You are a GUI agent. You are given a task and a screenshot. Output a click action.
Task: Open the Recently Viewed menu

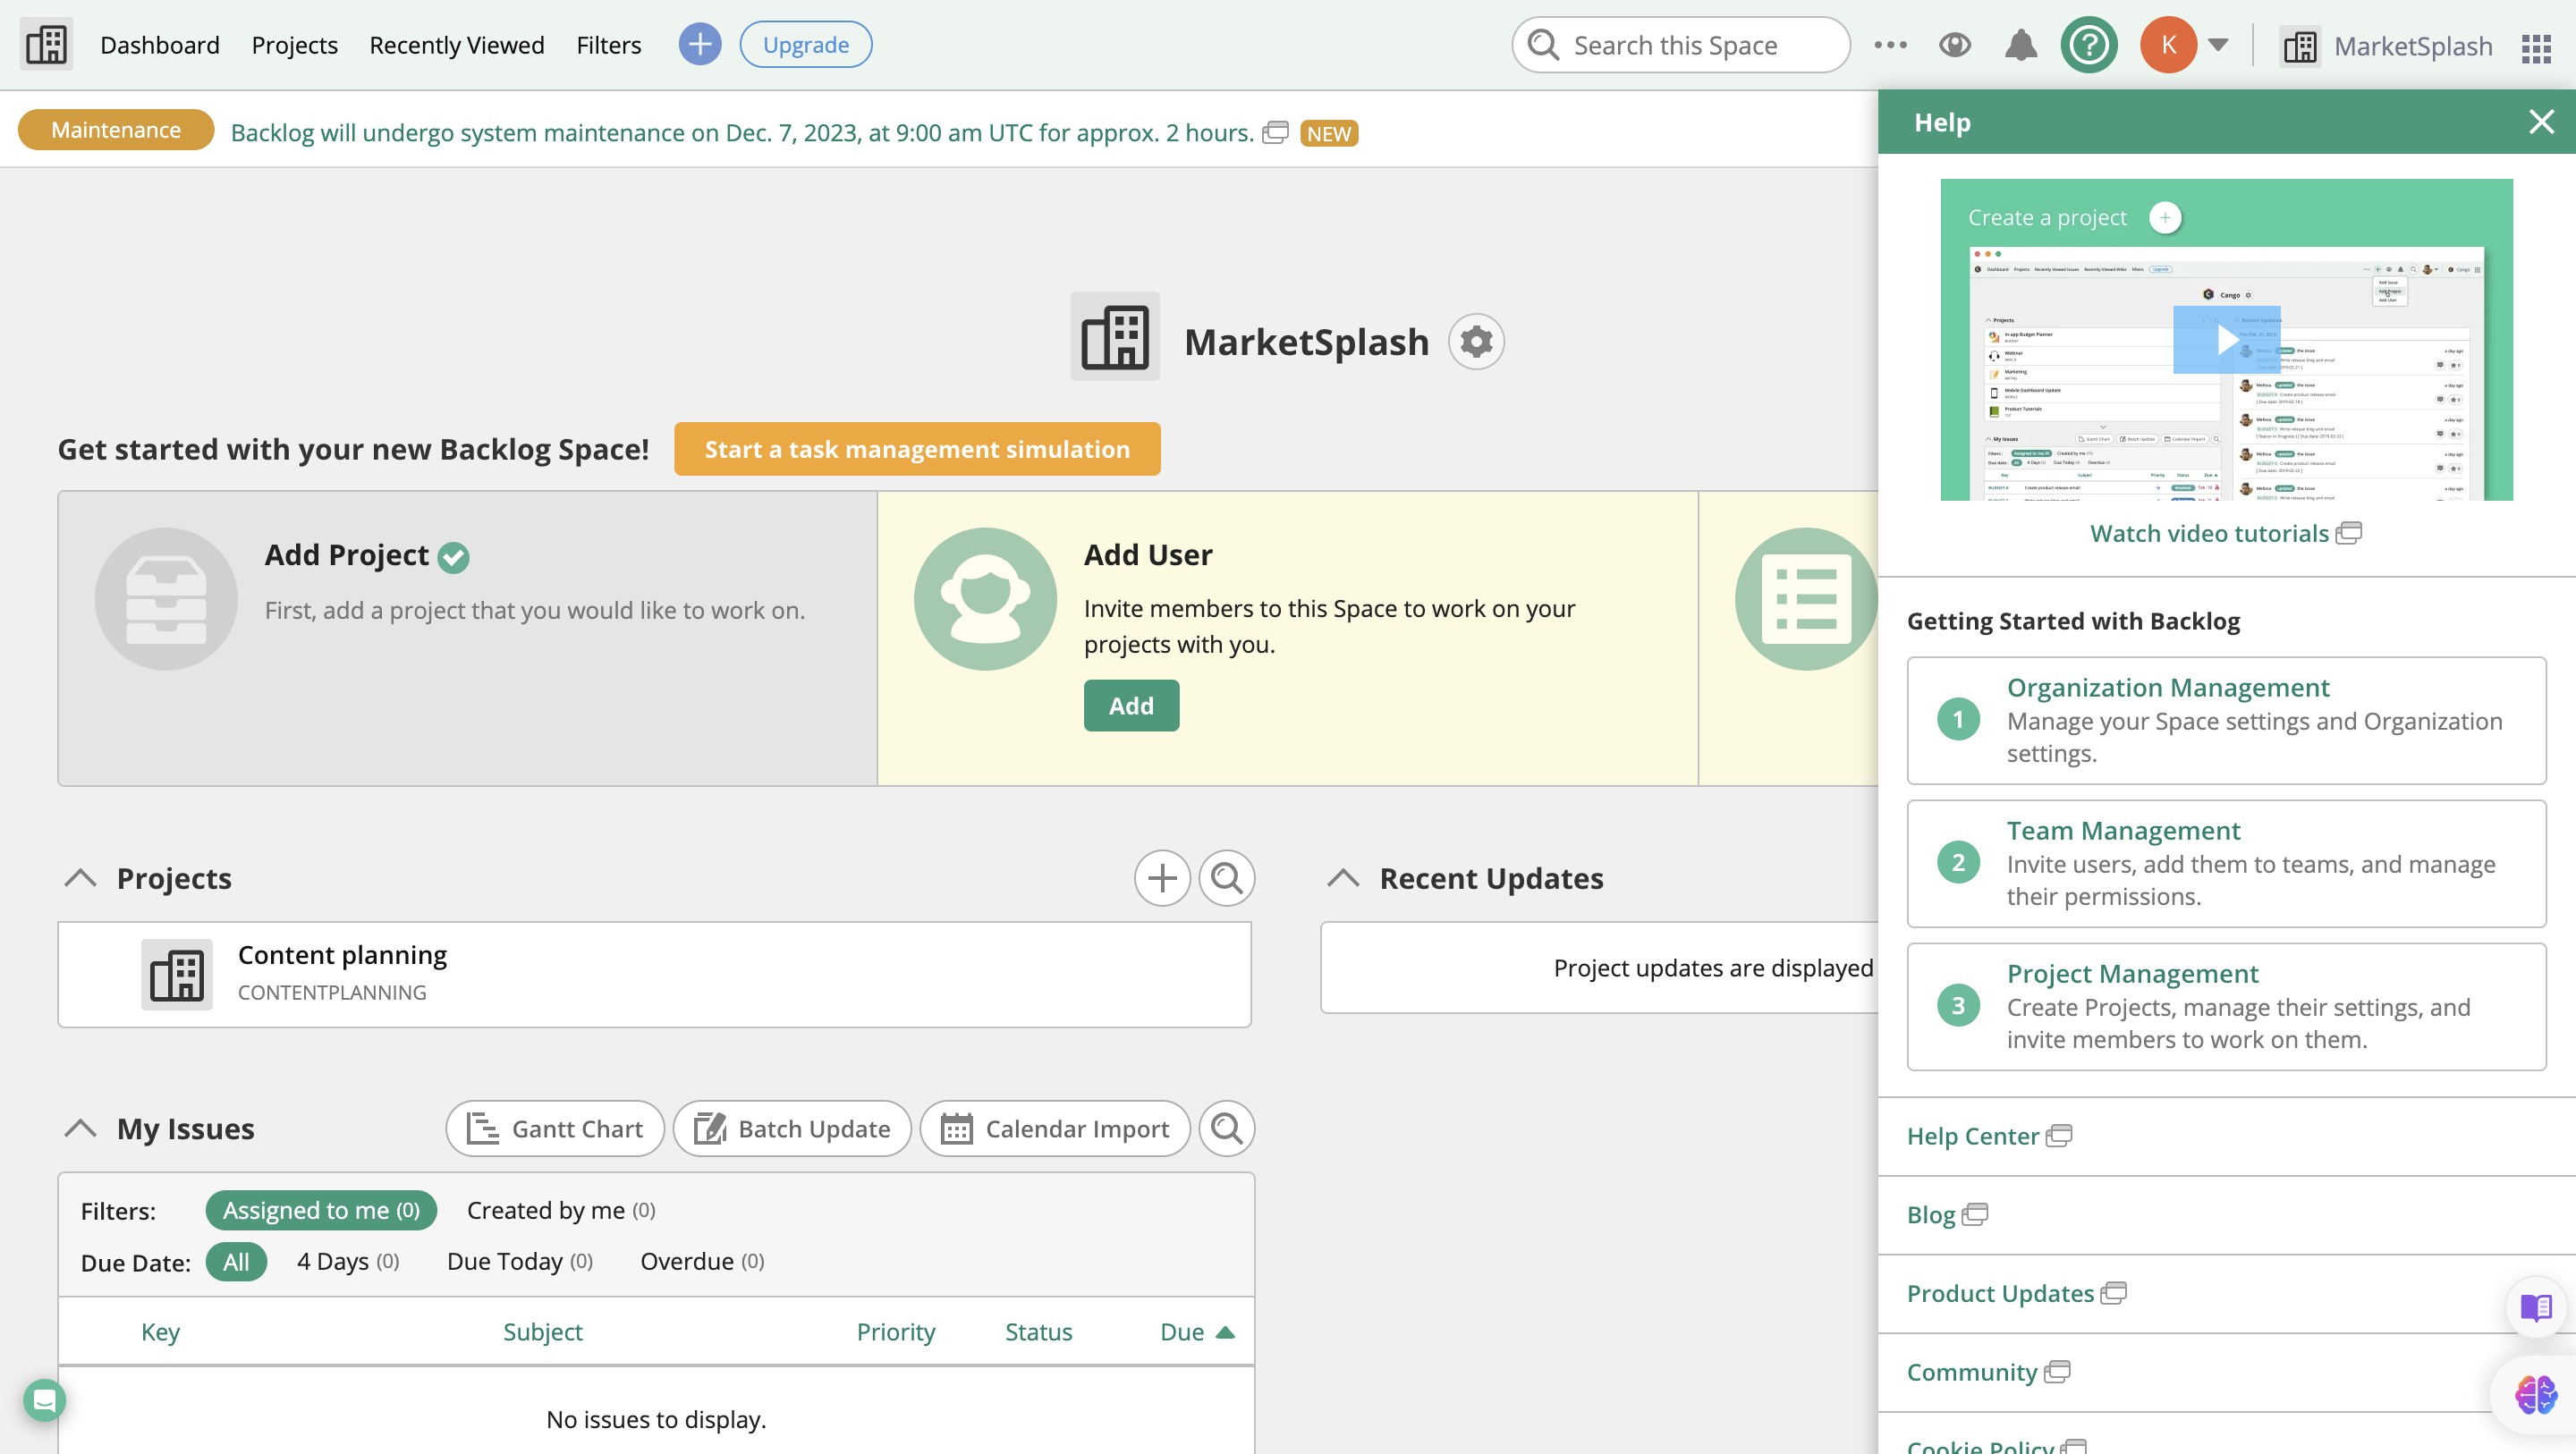[456, 45]
